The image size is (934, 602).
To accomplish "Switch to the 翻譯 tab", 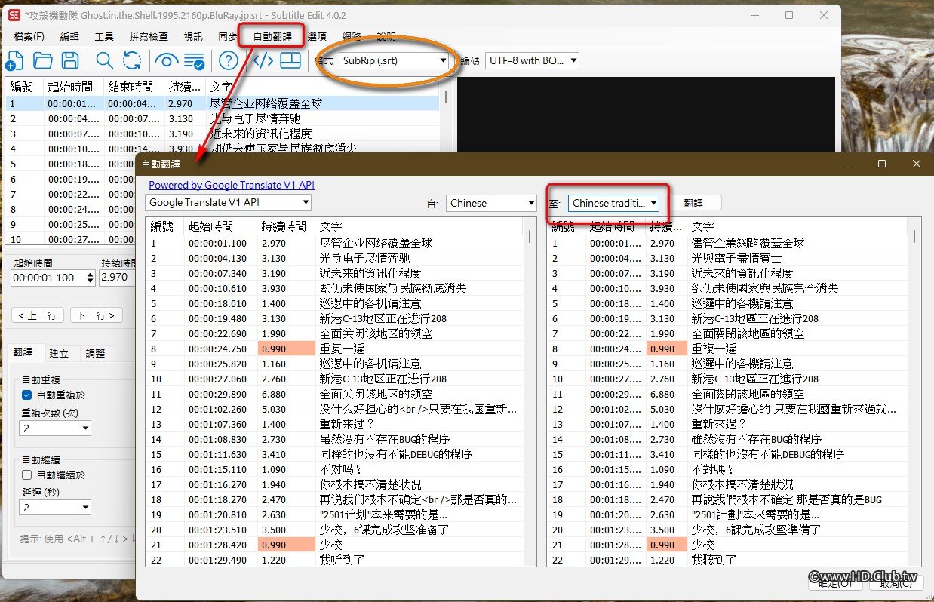I will coord(23,352).
